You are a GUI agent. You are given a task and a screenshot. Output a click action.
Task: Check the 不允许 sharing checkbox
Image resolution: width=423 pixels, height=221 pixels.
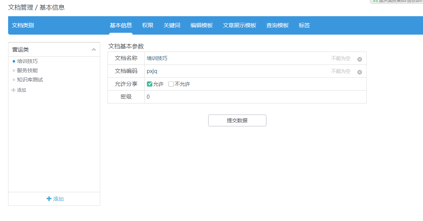[x=171, y=84]
